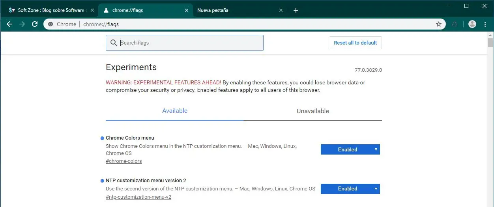Click the extension icon beside the profile avatar
Viewport: 494px width, 207px height.
point(455,24)
